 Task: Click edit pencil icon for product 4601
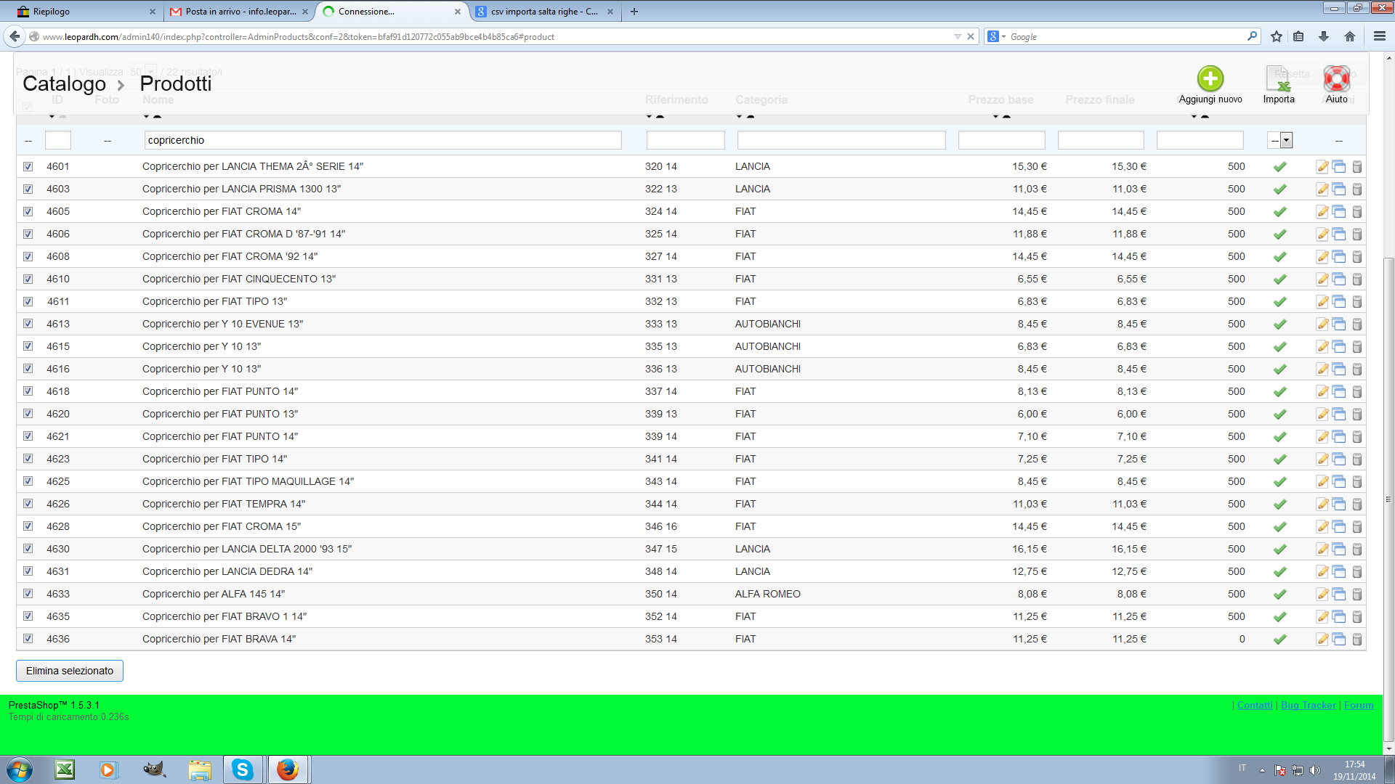pyautogui.click(x=1322, y=167)
